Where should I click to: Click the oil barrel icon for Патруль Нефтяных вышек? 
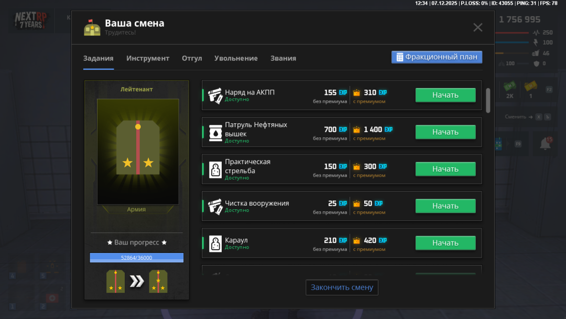(x=215, y=132)
